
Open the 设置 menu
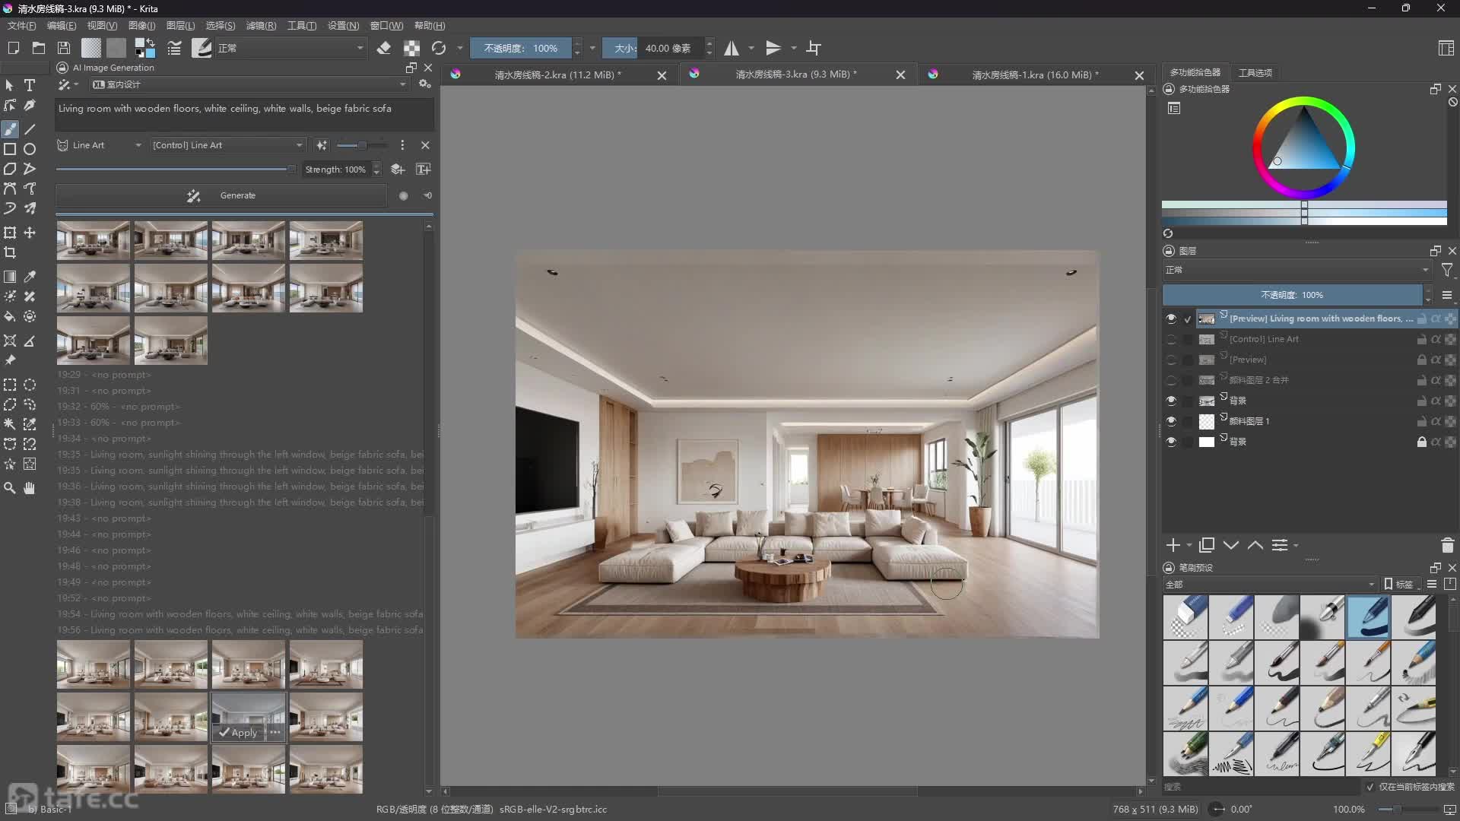pyautogui.click(x=343, y=26)
